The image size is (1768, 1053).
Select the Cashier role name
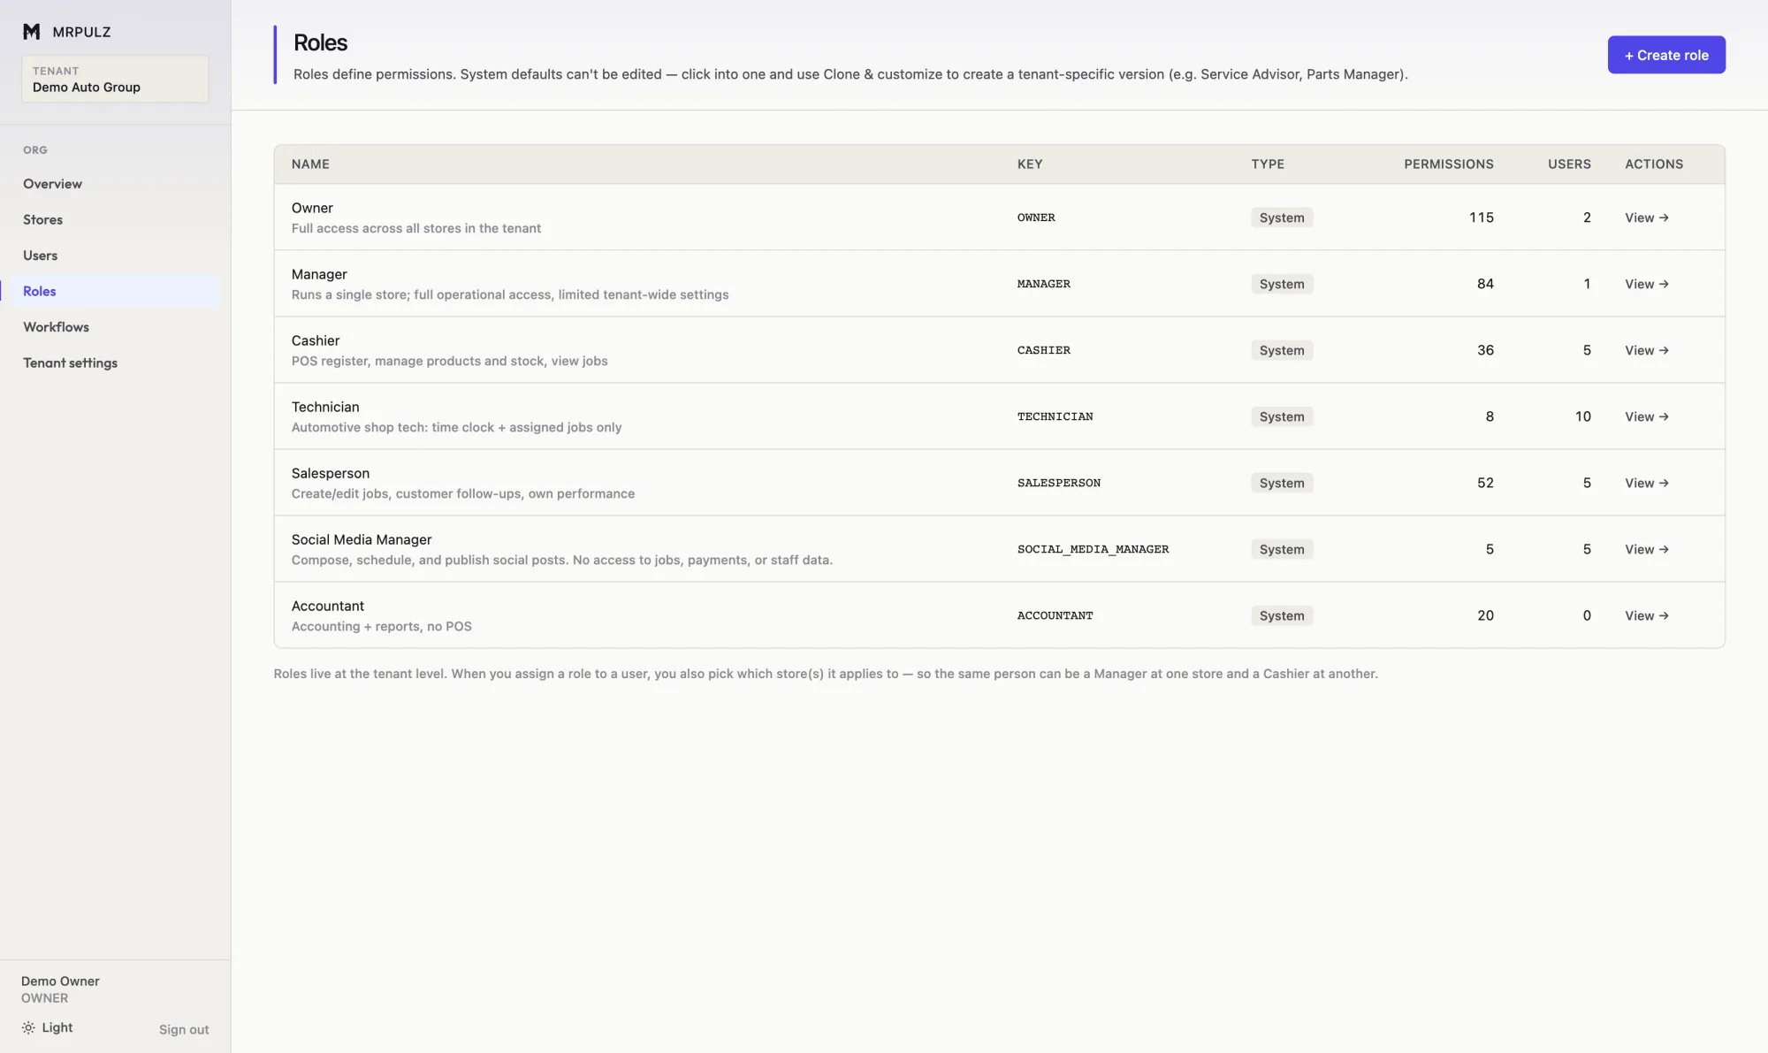[x=316, y=340]
